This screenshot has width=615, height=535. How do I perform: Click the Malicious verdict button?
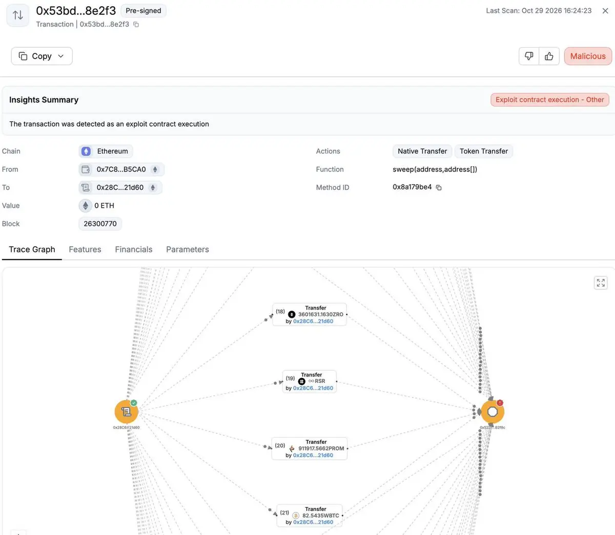click(x=588, y=56)
